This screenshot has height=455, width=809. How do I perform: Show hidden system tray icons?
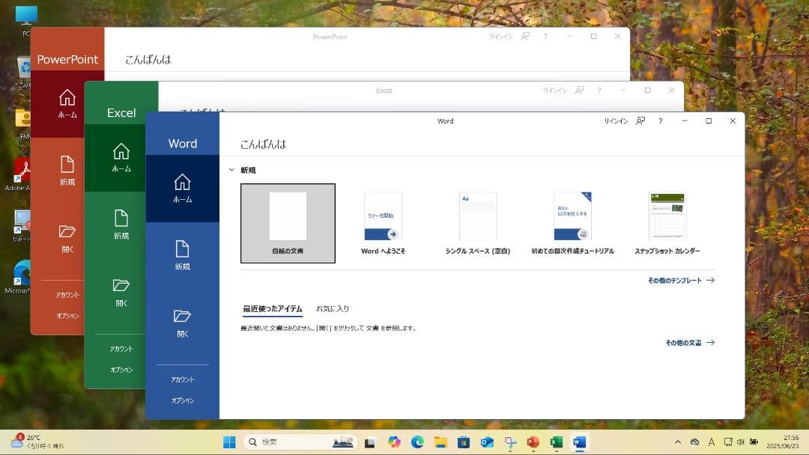tap(678, 442)
